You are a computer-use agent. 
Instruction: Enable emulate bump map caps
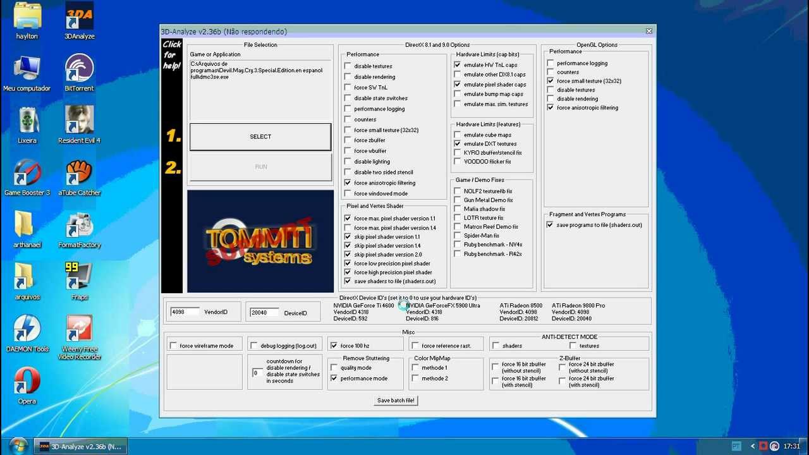pos(458,95)
